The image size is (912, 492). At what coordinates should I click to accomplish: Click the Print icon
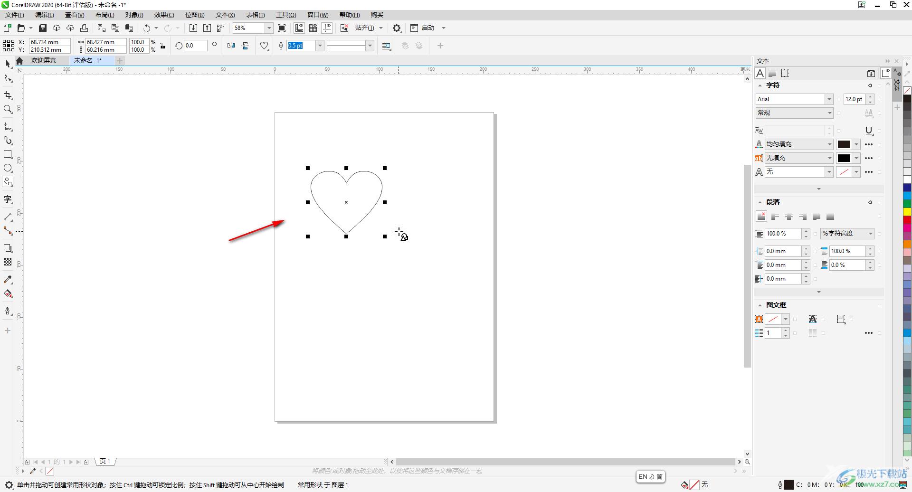[x=84, y=28]
